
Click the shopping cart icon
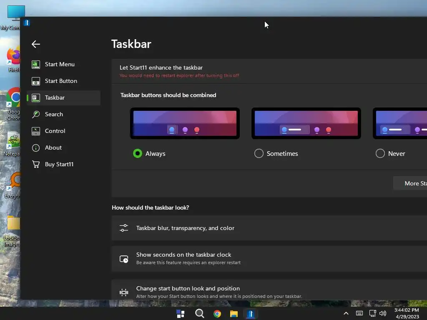pyautogui.click(x=36, y=164)
